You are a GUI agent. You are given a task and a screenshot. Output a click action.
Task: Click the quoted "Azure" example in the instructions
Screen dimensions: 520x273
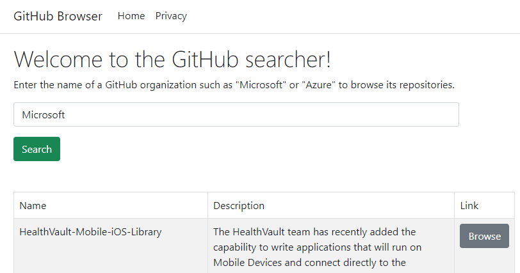[318, 85]
